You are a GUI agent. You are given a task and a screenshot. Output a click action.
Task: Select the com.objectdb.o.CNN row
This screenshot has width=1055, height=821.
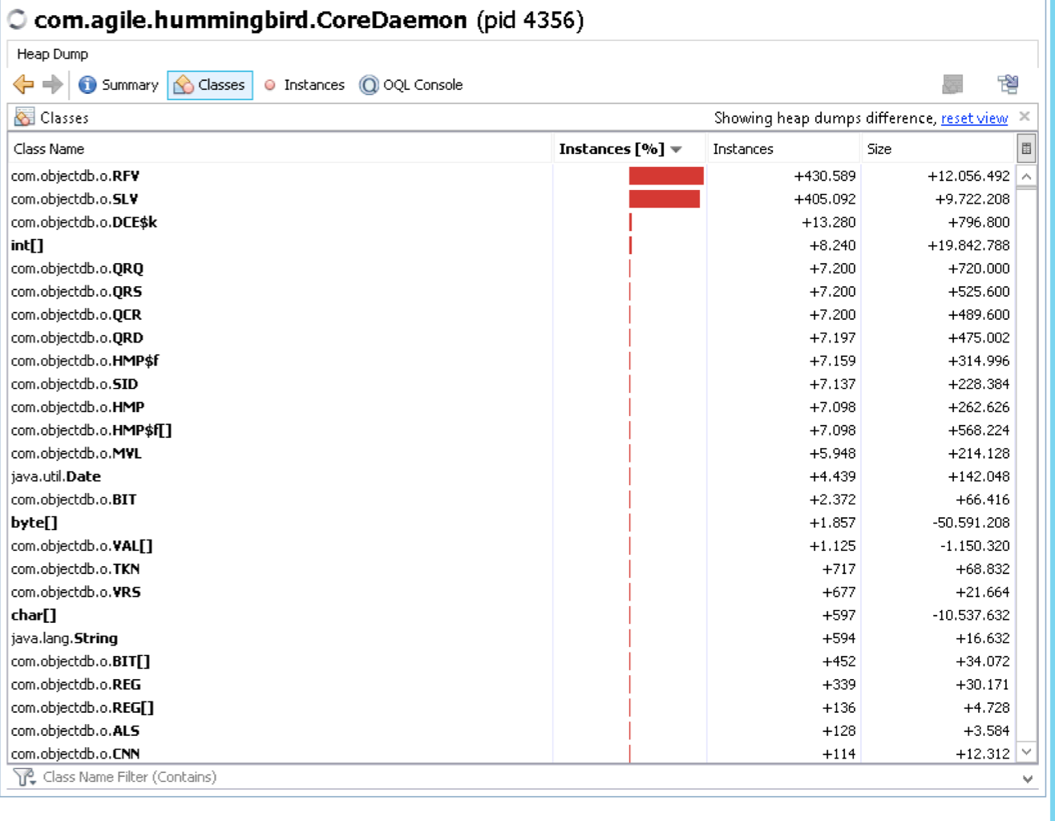[x=511, y=753]
